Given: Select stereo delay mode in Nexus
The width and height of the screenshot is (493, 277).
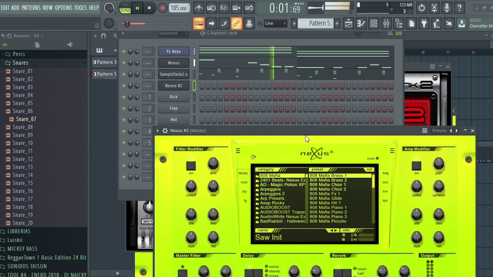Looking at the screenshot, I should [272, 271].
